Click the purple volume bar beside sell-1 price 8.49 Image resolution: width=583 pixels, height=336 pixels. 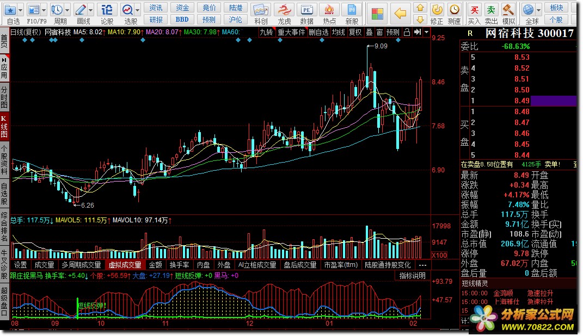[x=553, y=101]
